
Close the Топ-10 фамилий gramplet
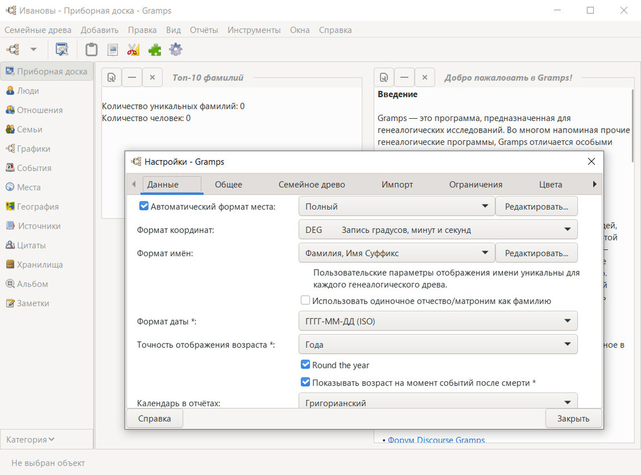(x=152, y=77)
